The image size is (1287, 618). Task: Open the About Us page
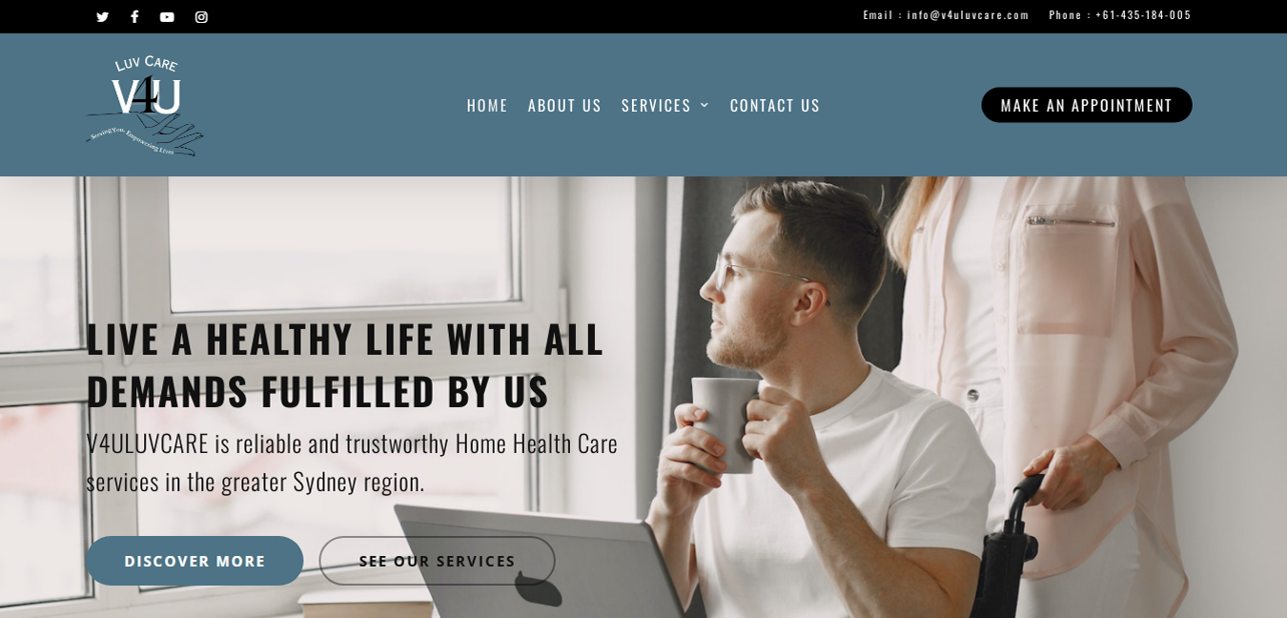click(564, 105)
